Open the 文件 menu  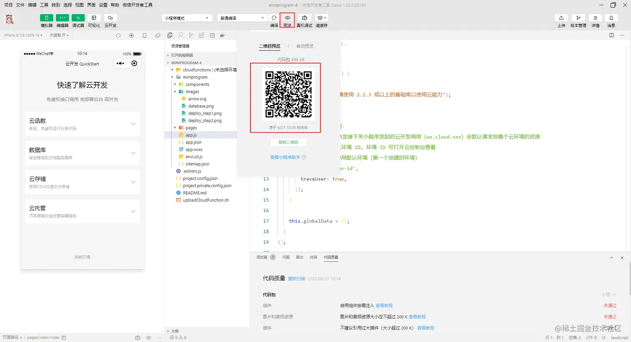pos(20,5)
